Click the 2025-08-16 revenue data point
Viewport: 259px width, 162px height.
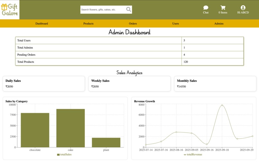[x=176, y=132]
